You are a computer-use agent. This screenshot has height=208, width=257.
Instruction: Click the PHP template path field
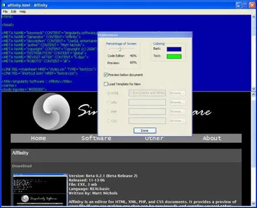tap(147, 112)
